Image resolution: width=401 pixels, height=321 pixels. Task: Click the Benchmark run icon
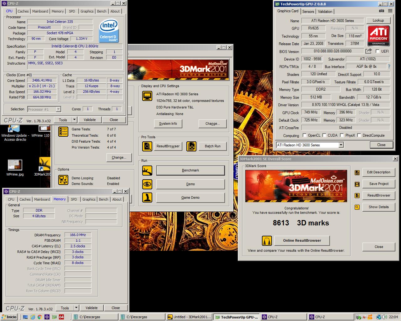[147, 171]
